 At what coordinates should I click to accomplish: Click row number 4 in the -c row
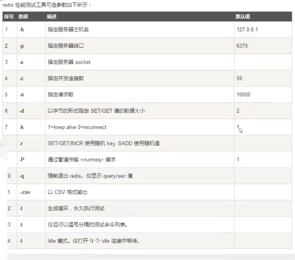click(6, 78)
